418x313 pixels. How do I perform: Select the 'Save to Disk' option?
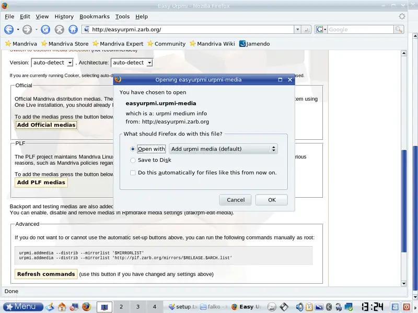pos(133,160)
